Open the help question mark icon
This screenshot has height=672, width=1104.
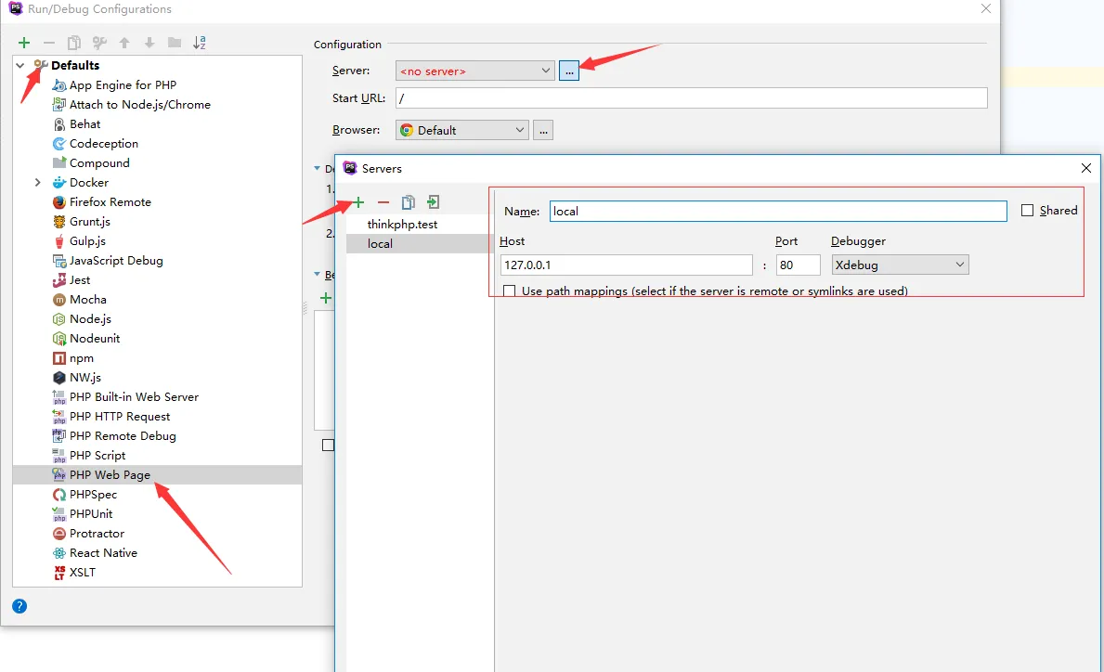tap(19, 606)
